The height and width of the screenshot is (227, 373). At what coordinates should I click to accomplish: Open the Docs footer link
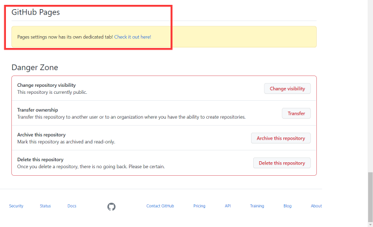click(72, 206)
